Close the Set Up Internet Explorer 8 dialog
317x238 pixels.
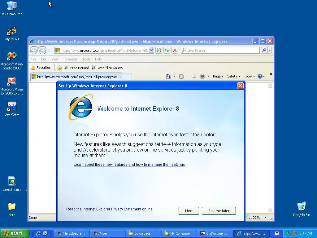click(x=240, y=86)
